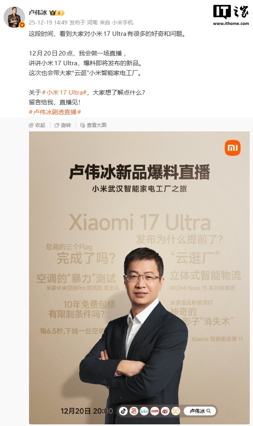Select the crown membership badge icon
Viewport: 253px width, 426px height.
tap(56, 13)
